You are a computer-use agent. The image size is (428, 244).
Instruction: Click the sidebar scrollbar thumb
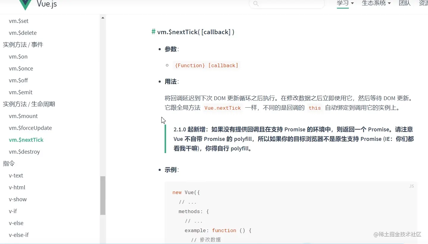103,195
